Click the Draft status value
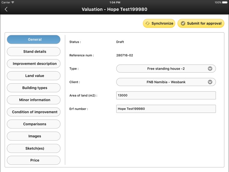 tap(120, 42)
